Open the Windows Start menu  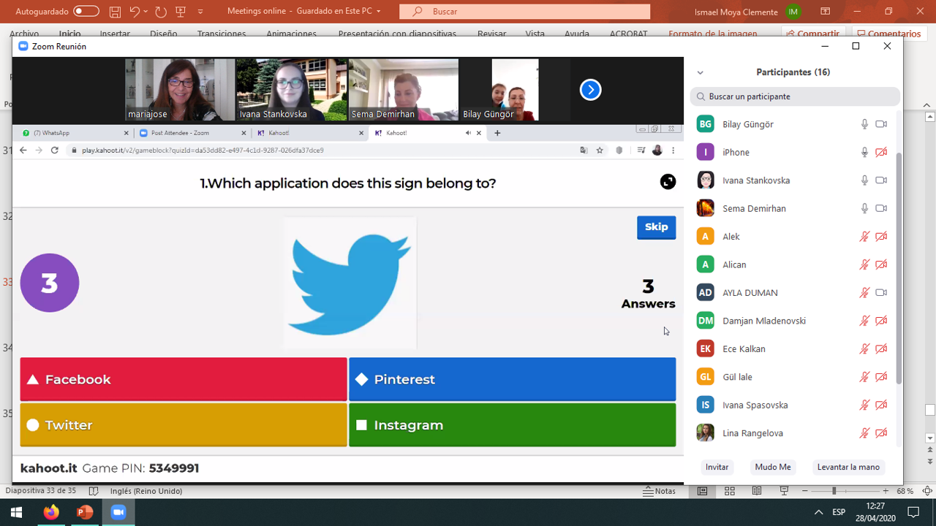(x=16, y=512)
